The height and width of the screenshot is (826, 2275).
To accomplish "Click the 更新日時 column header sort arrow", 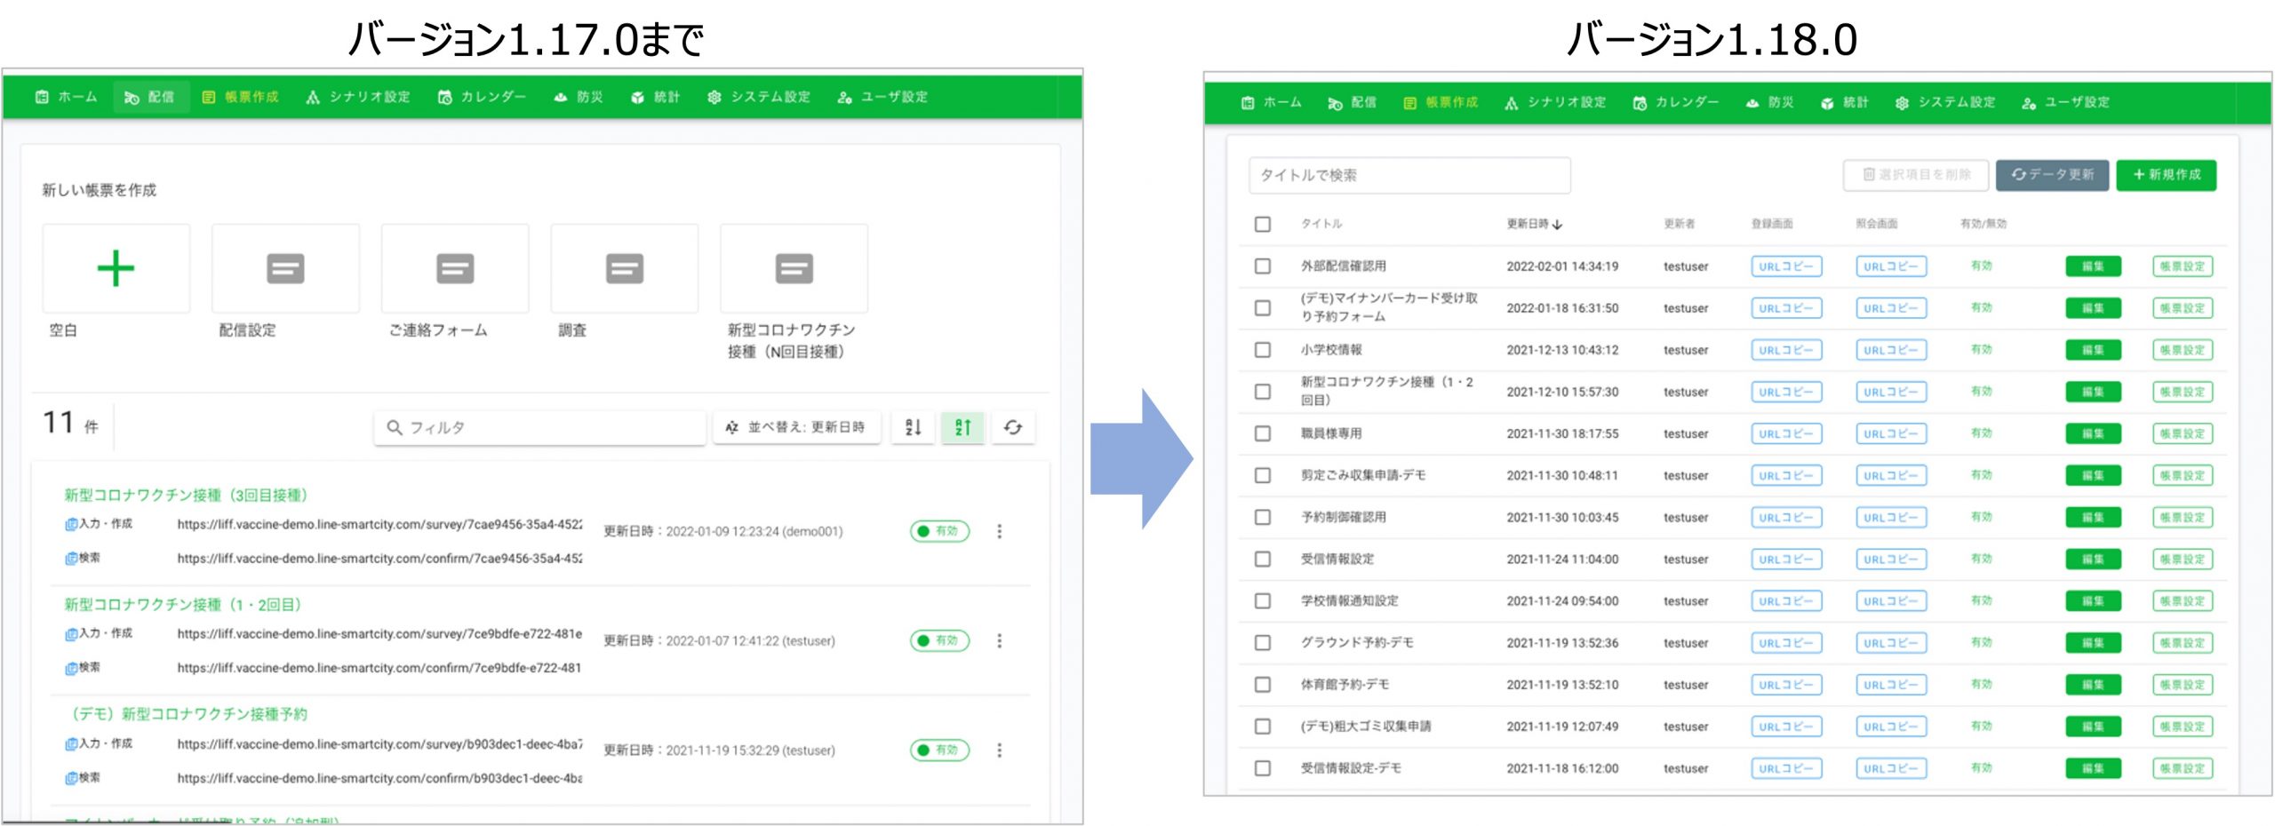I will (x=1558, y=225).
